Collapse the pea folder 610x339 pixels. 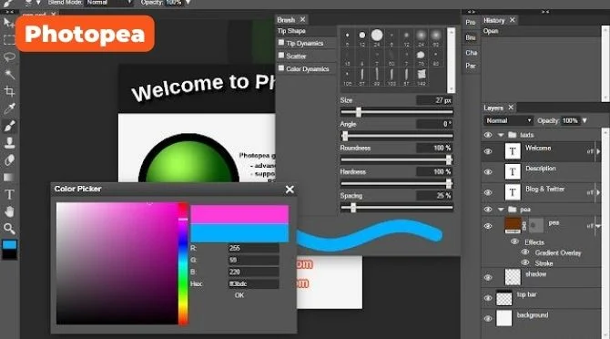501,210
